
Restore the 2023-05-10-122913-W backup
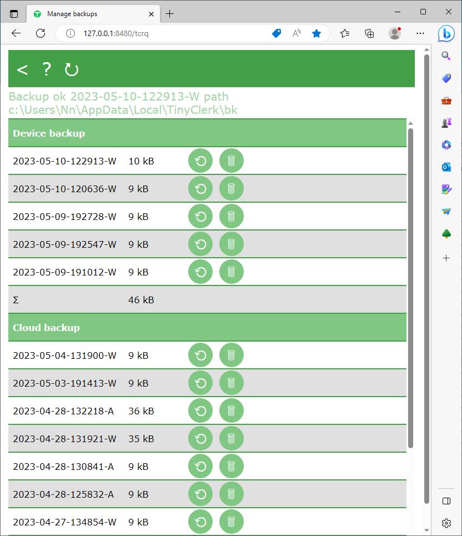point(200,161)
